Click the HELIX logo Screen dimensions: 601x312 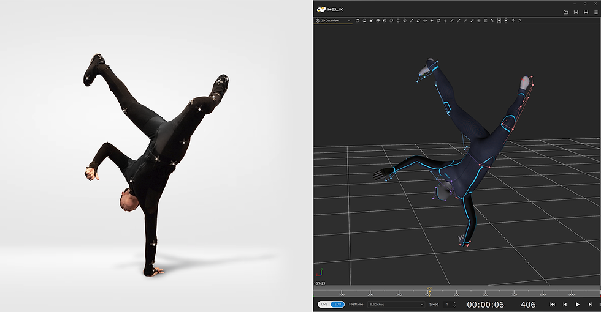(330, 9)
